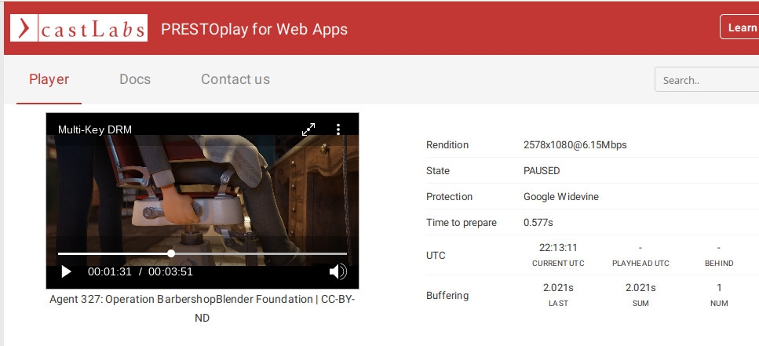This screenshot has width=759, height=346.
Task: Click the Buffering row label
Action: [447, 295]
